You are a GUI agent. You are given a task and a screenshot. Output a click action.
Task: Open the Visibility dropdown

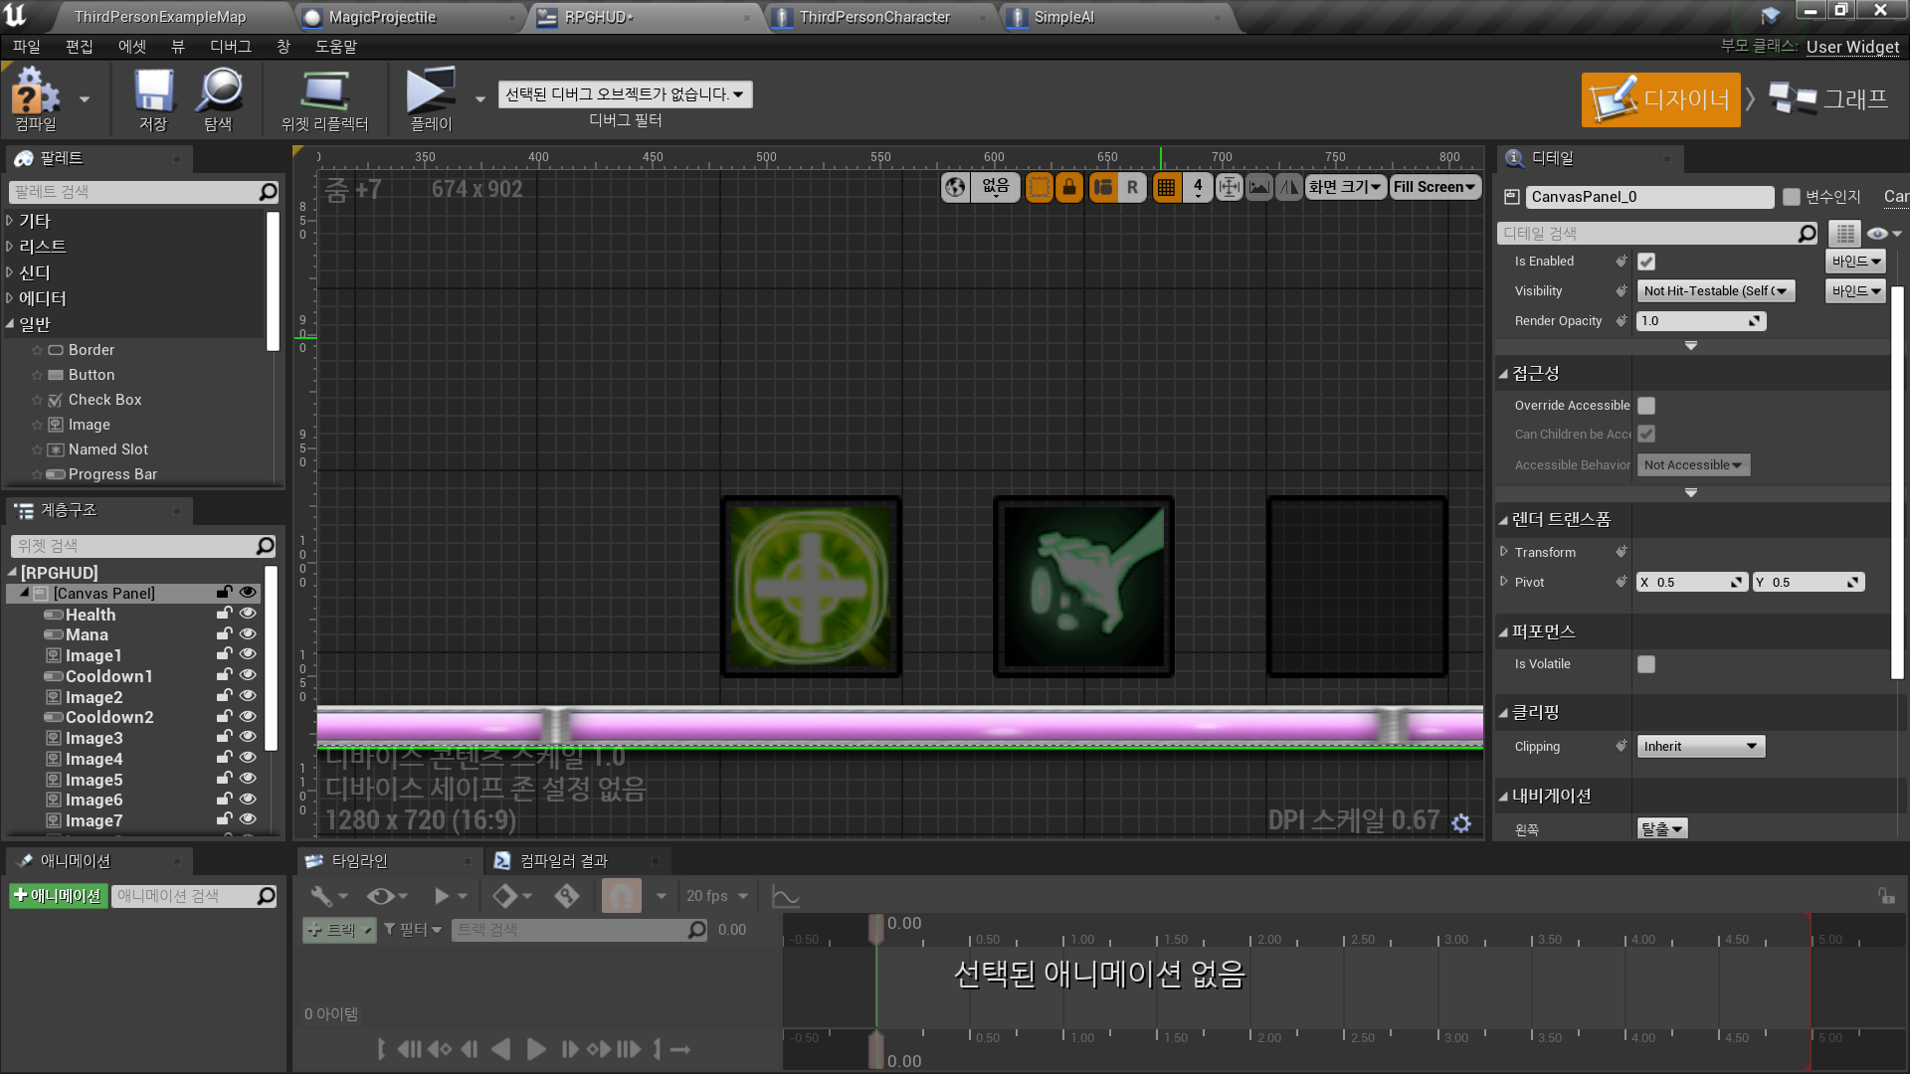1715,291
